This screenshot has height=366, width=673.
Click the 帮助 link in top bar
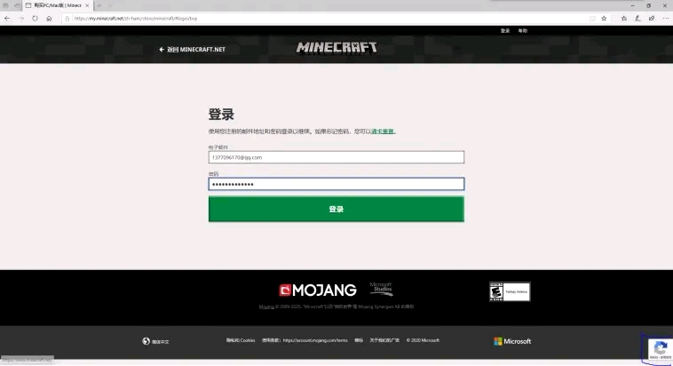click(x=522, y=31)
